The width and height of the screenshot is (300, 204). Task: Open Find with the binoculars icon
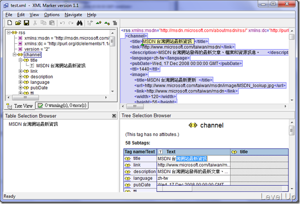[79, 23]
